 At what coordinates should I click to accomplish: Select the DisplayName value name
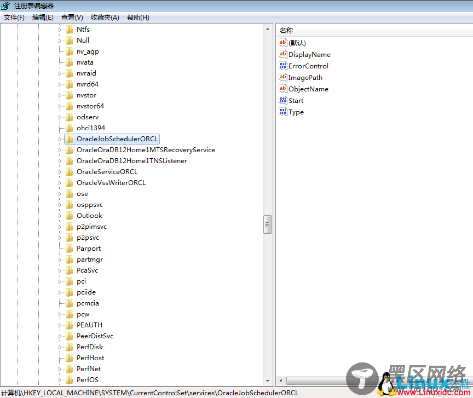309,55
